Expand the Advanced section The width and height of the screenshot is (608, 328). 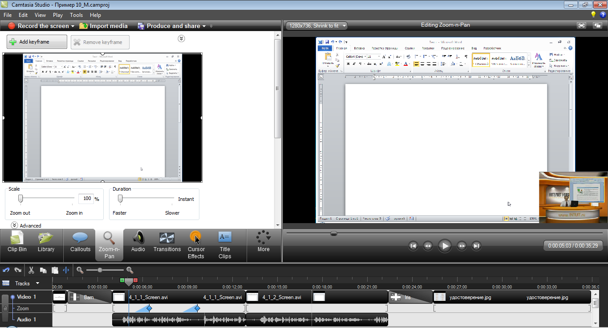click(x=14, y=225)
